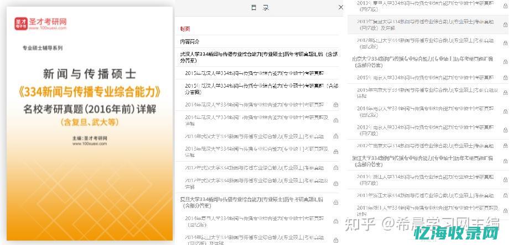Screen dimensions: 513x245
Task: Select 2014年武汉大学考研真题及详解 chapter title
Action: point(257,120)
